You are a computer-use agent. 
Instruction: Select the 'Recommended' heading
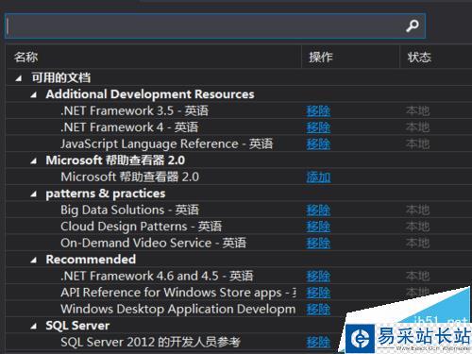91,260
